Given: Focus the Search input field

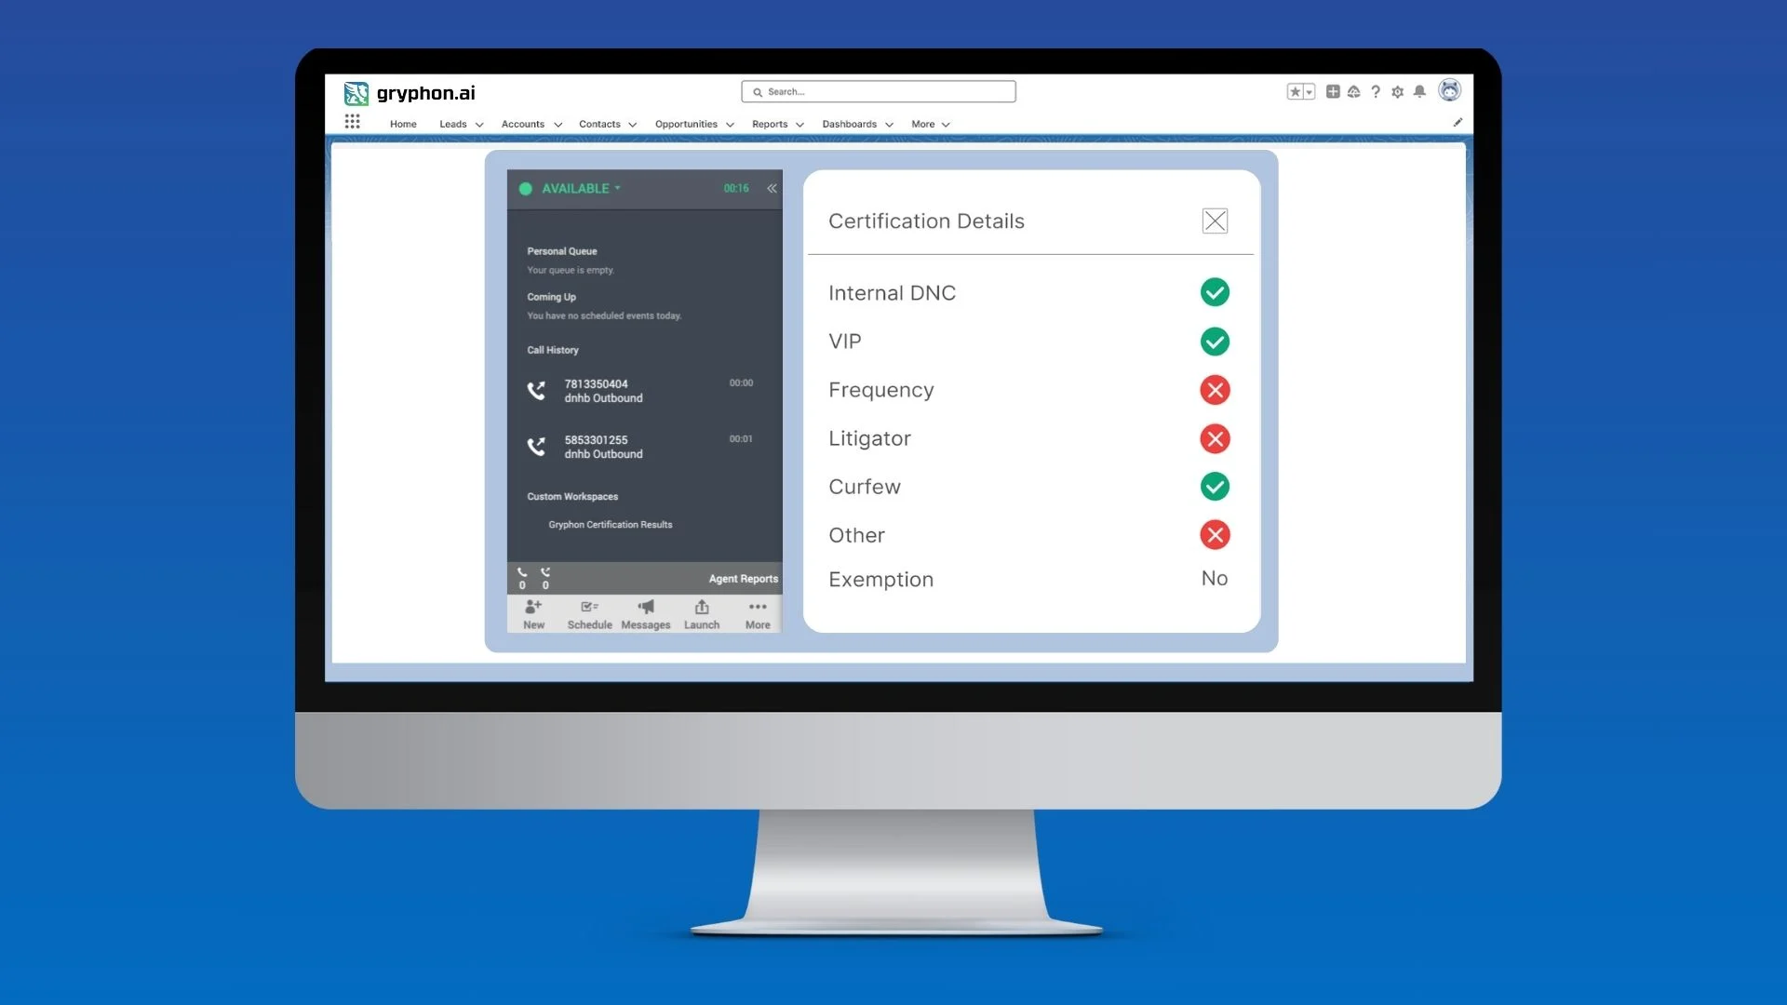Looking at the screenshot, I should pos(879,91).
